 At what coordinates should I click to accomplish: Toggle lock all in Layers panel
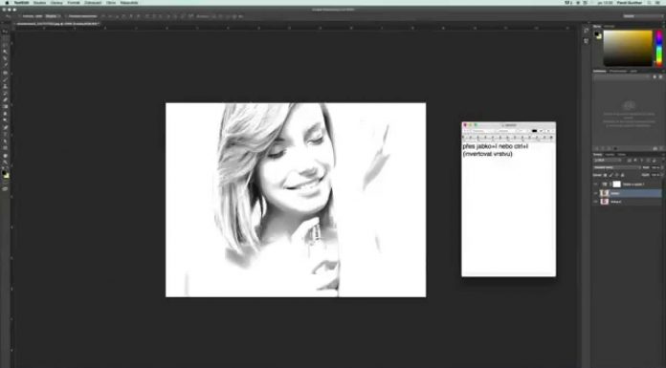pos(623,175)
